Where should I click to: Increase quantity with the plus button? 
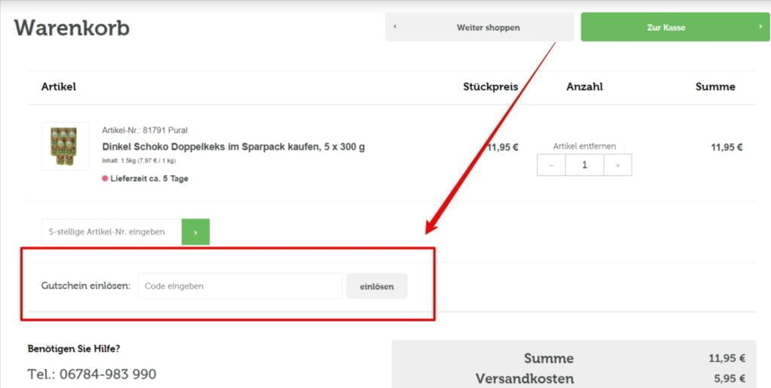(x=617, y=165)
